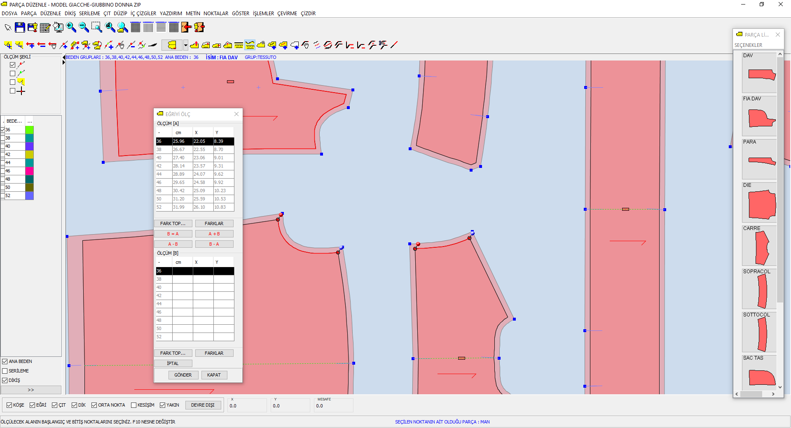Enable the KESİŞİM snap checkbox
The width and height of the screenshot is (791, 428).
(x=134, y=405)
